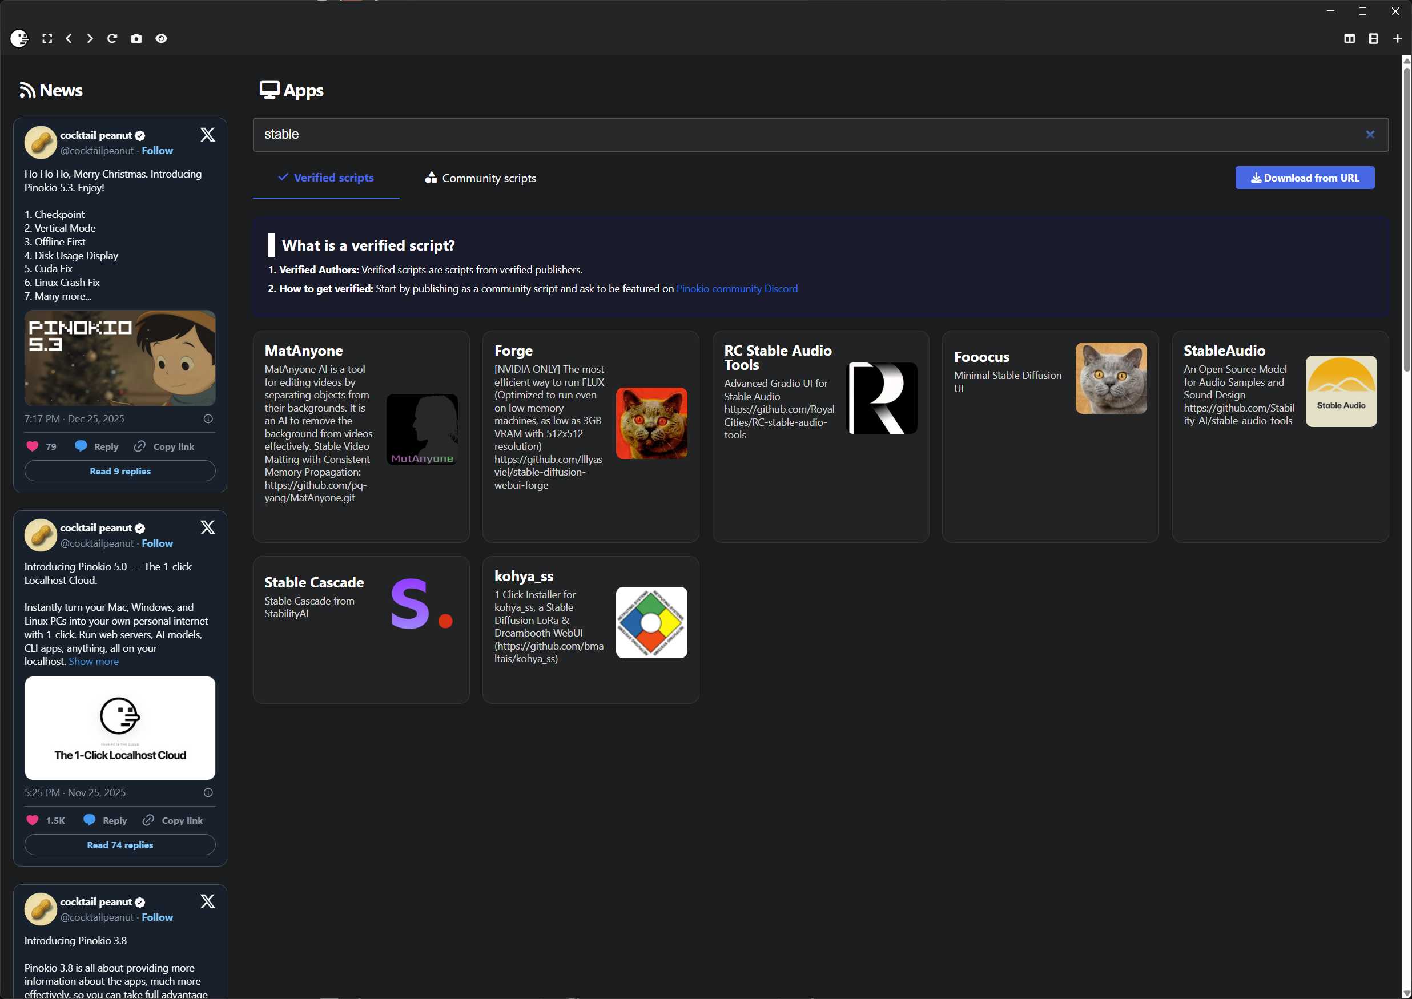Click the Download from URL button

tap(1304, 178)
